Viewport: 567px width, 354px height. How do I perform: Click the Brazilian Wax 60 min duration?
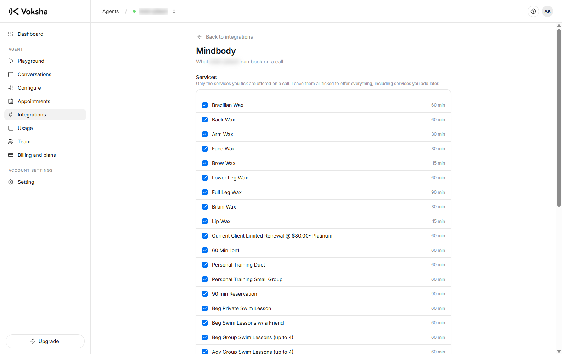click(438, 105)
